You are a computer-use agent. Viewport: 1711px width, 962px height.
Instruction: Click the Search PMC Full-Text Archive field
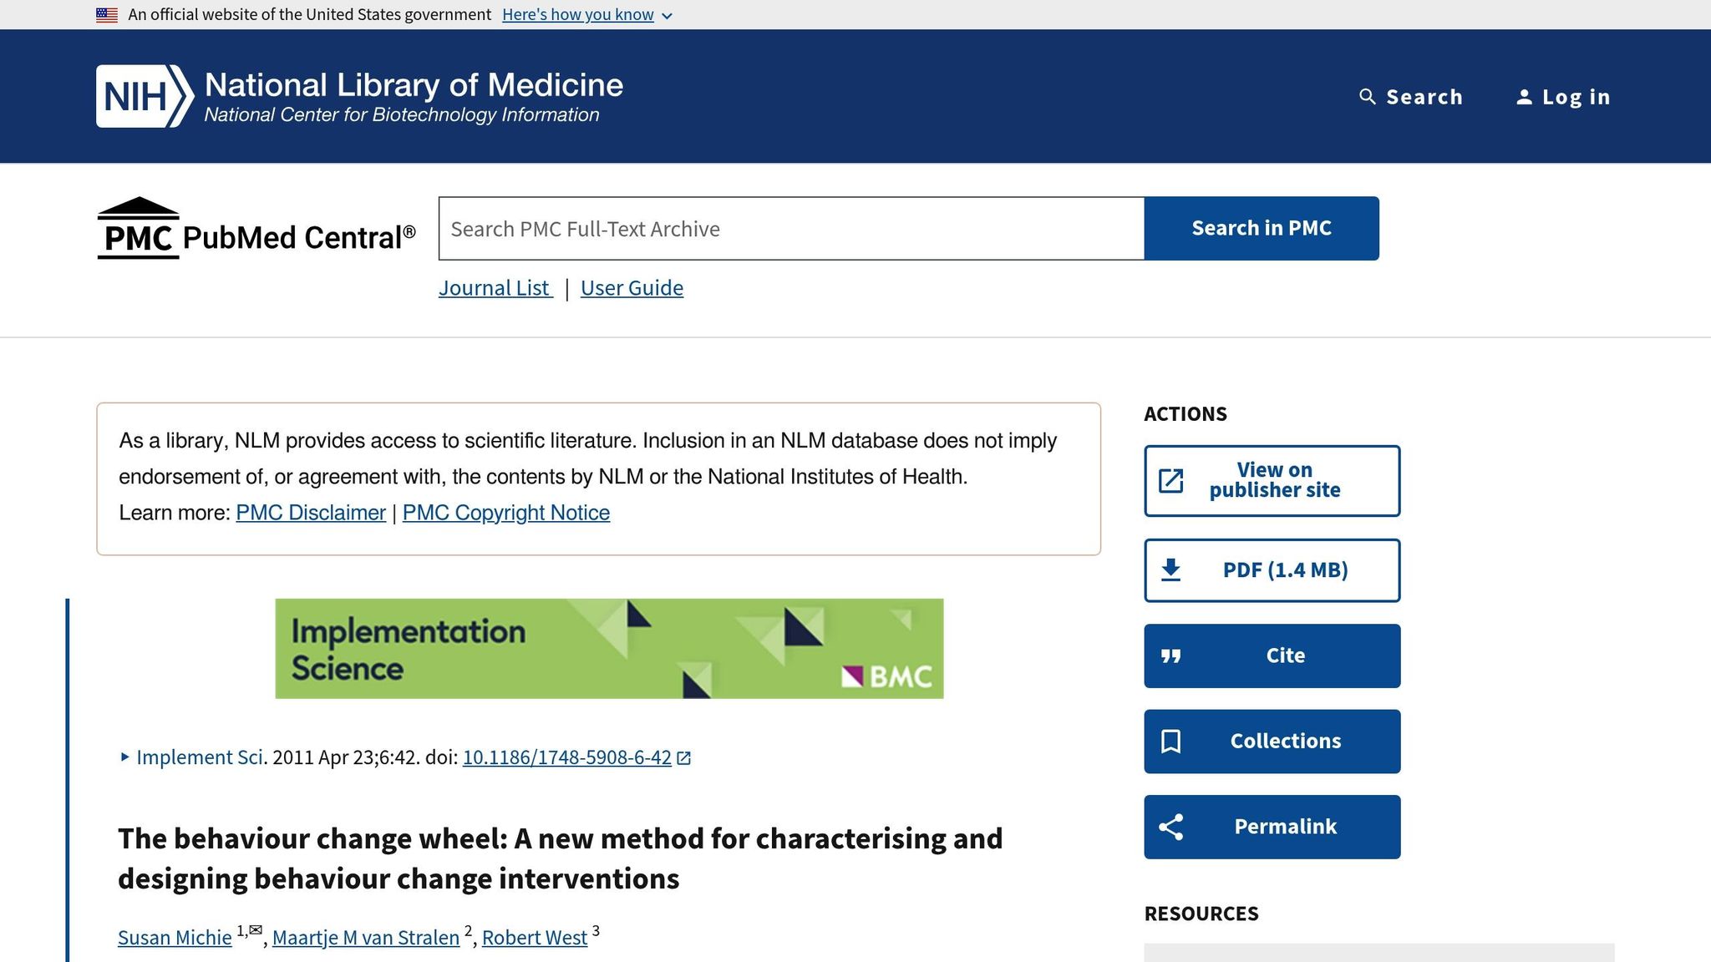pyautogui.click(x=791, y=228)
